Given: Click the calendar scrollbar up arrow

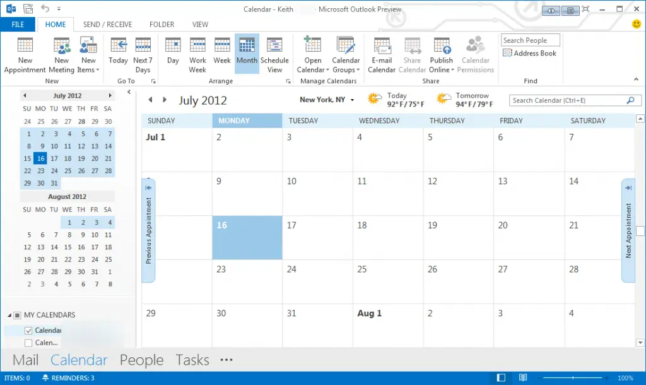Looking at the screenshot, I should pyautogui.click(x=640, y=119).
